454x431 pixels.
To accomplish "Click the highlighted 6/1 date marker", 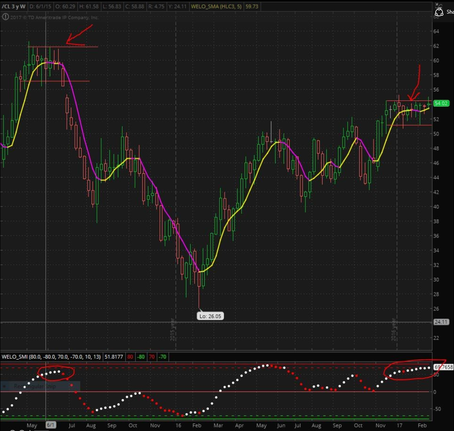I will click(x=51, y=425).
